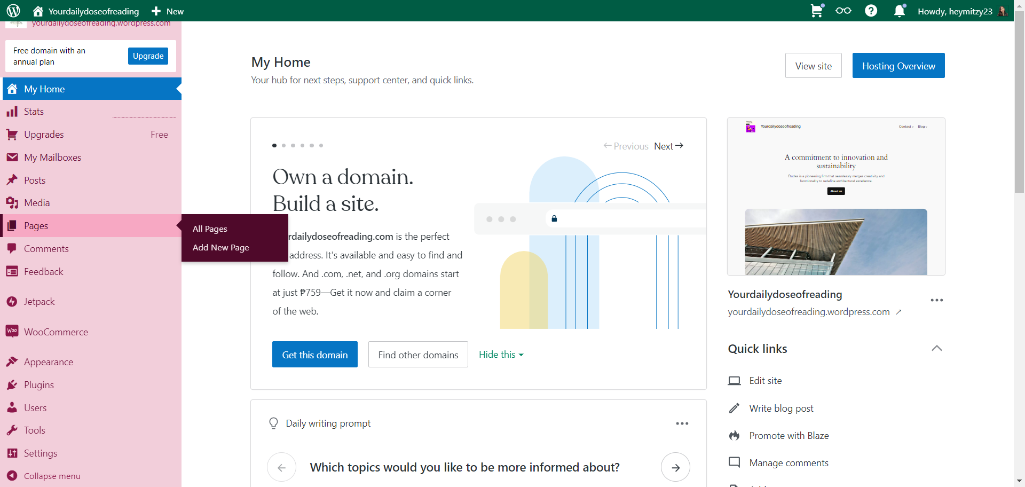Click the Edit site quick link
This screenshot has height=487, width=1025.
766,381
